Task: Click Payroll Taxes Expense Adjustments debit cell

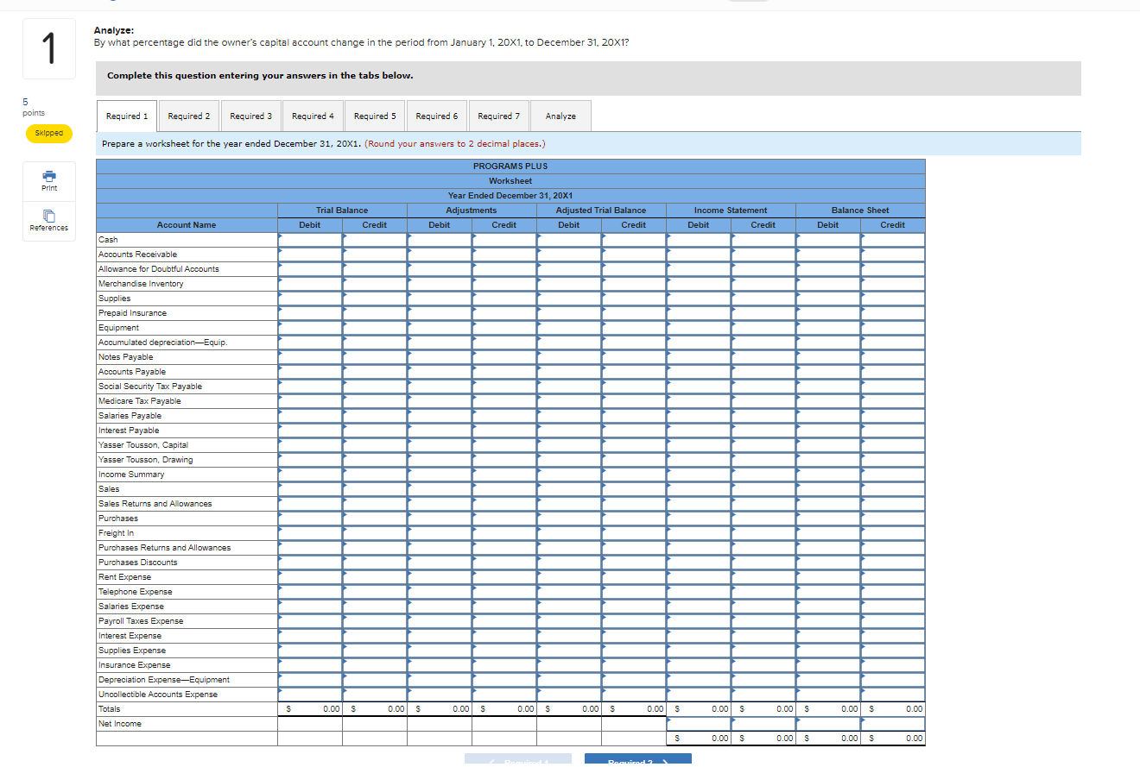Action: pyautogui.click(x=440, y=621)
